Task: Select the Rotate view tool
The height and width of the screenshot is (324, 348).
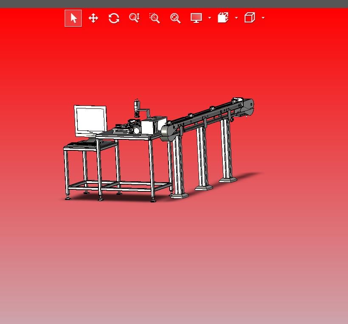Action: pos(114,18)
